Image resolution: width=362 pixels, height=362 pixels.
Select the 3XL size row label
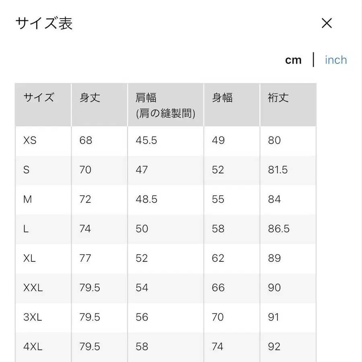31,317
